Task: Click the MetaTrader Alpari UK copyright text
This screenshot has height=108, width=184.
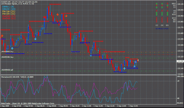Action: click(28, 103)
